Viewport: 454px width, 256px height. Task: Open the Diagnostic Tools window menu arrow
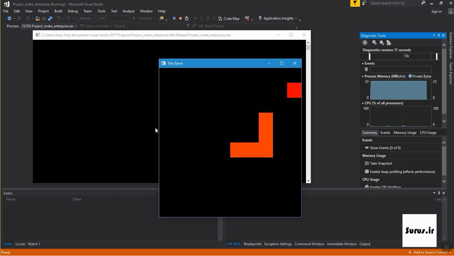click(434, 36)
